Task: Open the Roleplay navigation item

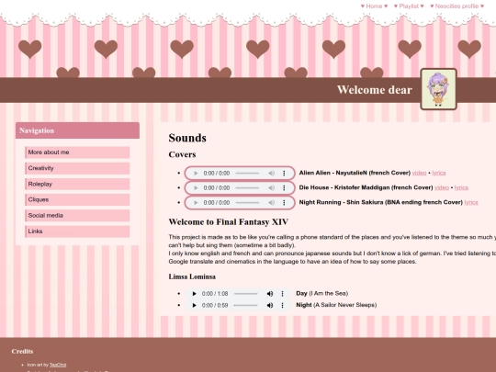Action: pyautogui.click(x=77, y=184)
